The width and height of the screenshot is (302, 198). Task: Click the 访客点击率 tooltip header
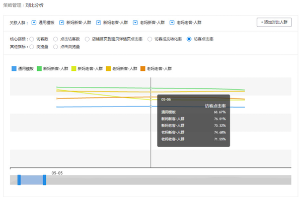click(215, 106)
